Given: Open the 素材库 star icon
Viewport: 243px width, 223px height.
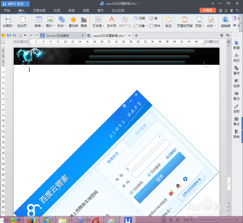Looking at the screenshot, I should [x=73, y=20].
